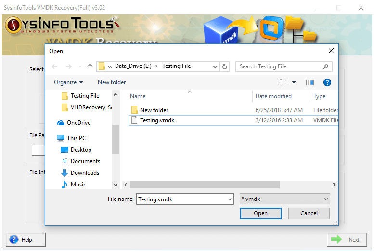Open the New folder item
Viewport: 374px width, 252px height.
pos(154,110)
